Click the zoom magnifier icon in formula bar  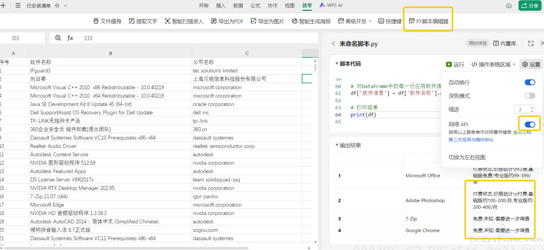pos(58,38)
